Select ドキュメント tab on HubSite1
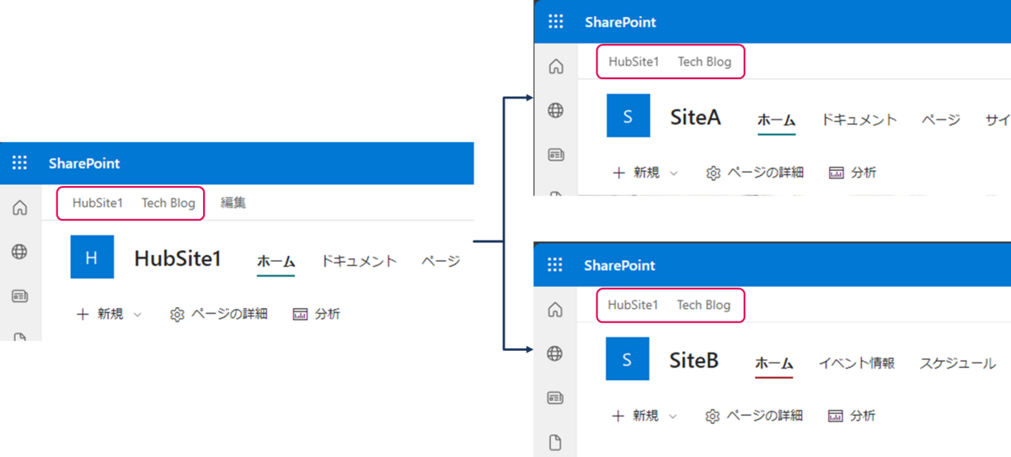The height and width of the screenshot is (457, 1011). (359, 261)
